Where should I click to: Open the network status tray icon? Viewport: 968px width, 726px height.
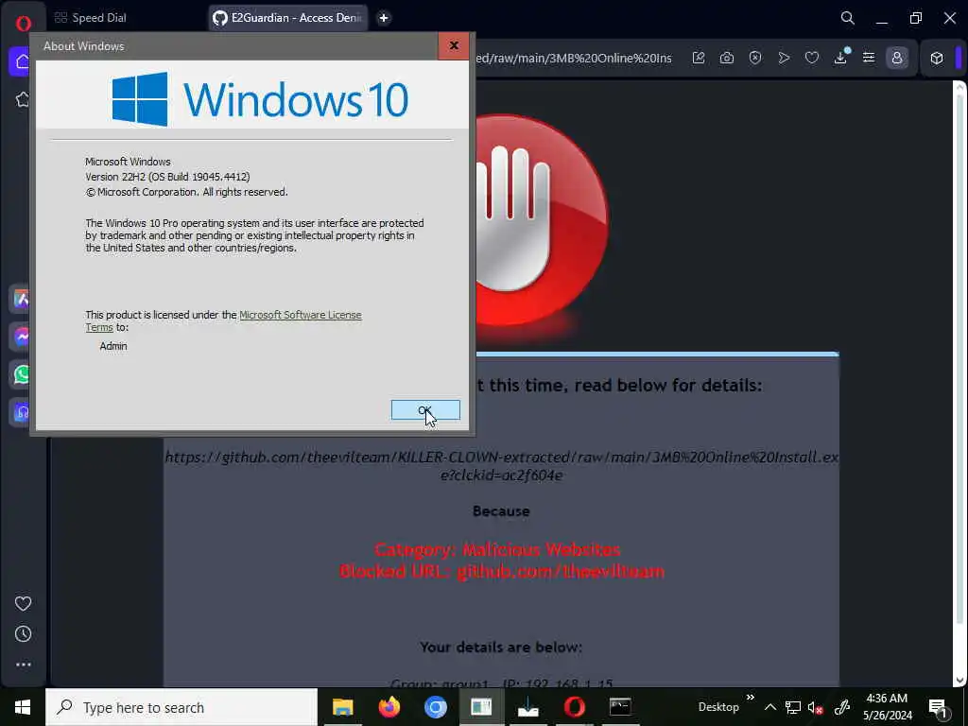pyautogui.click(x=793, y=707)
